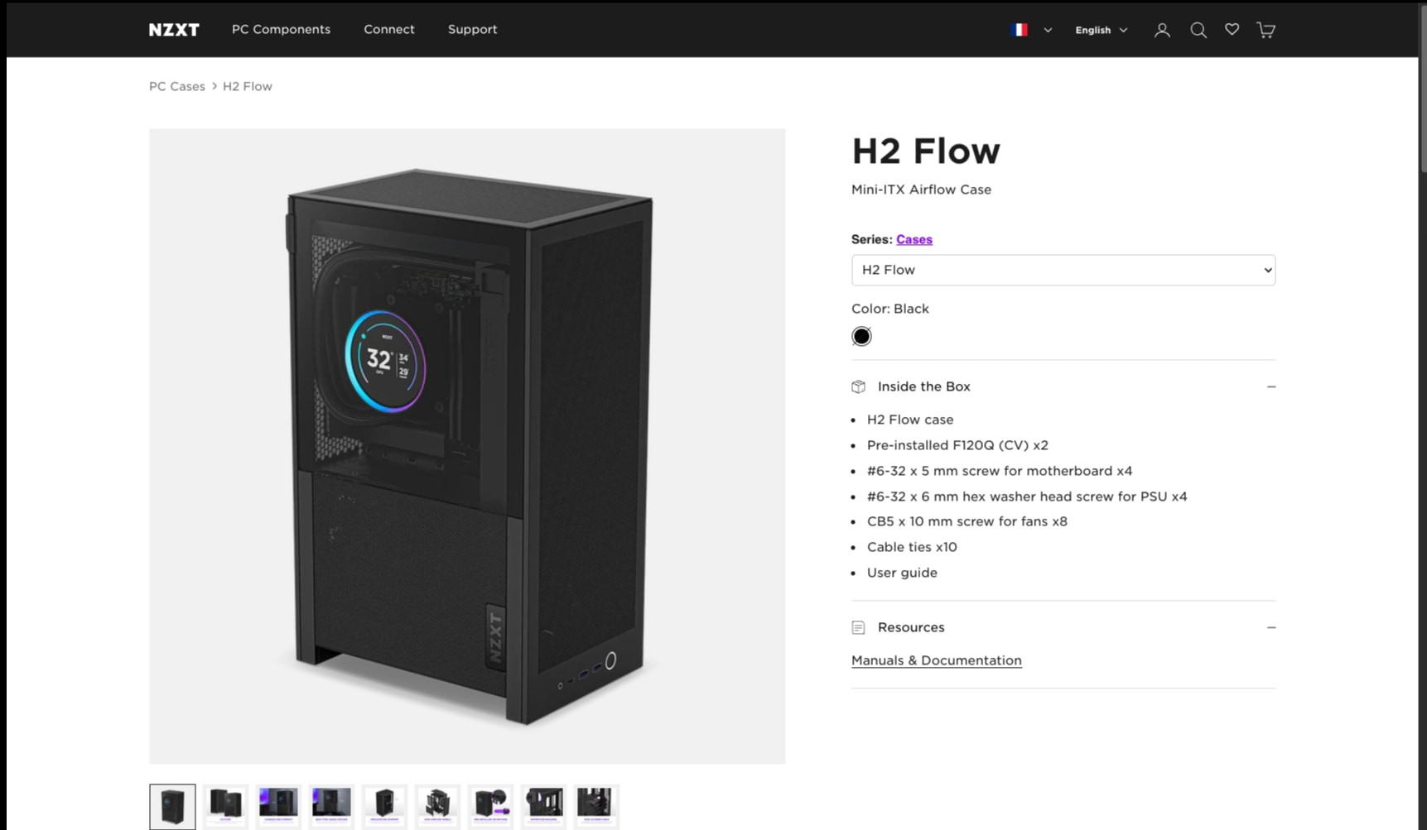Image resolution: width=1427 pixels, height=830 pixels.
Task: Click the Inside the Box package icon
Action: coord(858,386)
